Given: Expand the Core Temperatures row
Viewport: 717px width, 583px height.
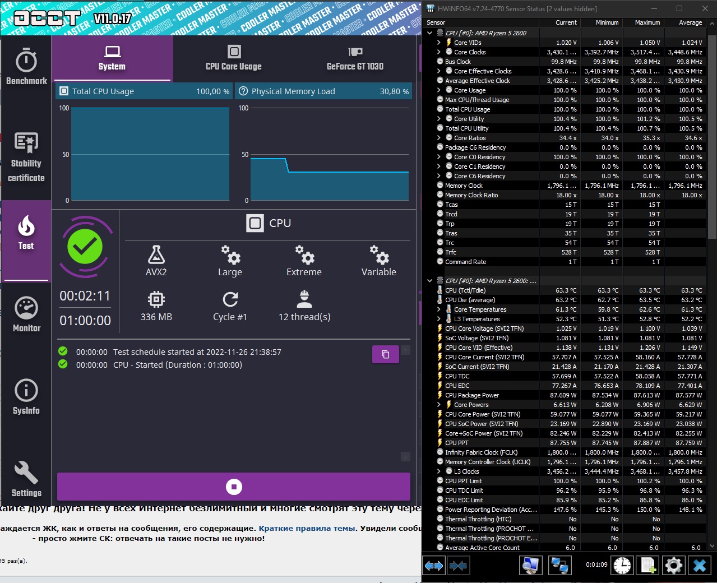Looking at the screenshot, I should 439,309.
